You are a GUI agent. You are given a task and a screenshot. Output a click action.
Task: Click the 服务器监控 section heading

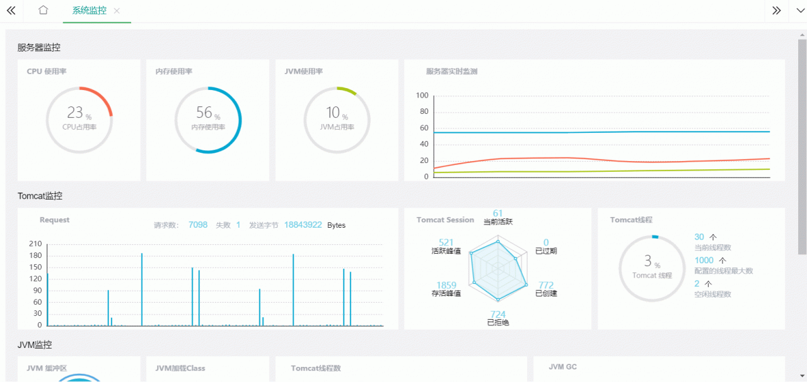[x=39, y=47]
